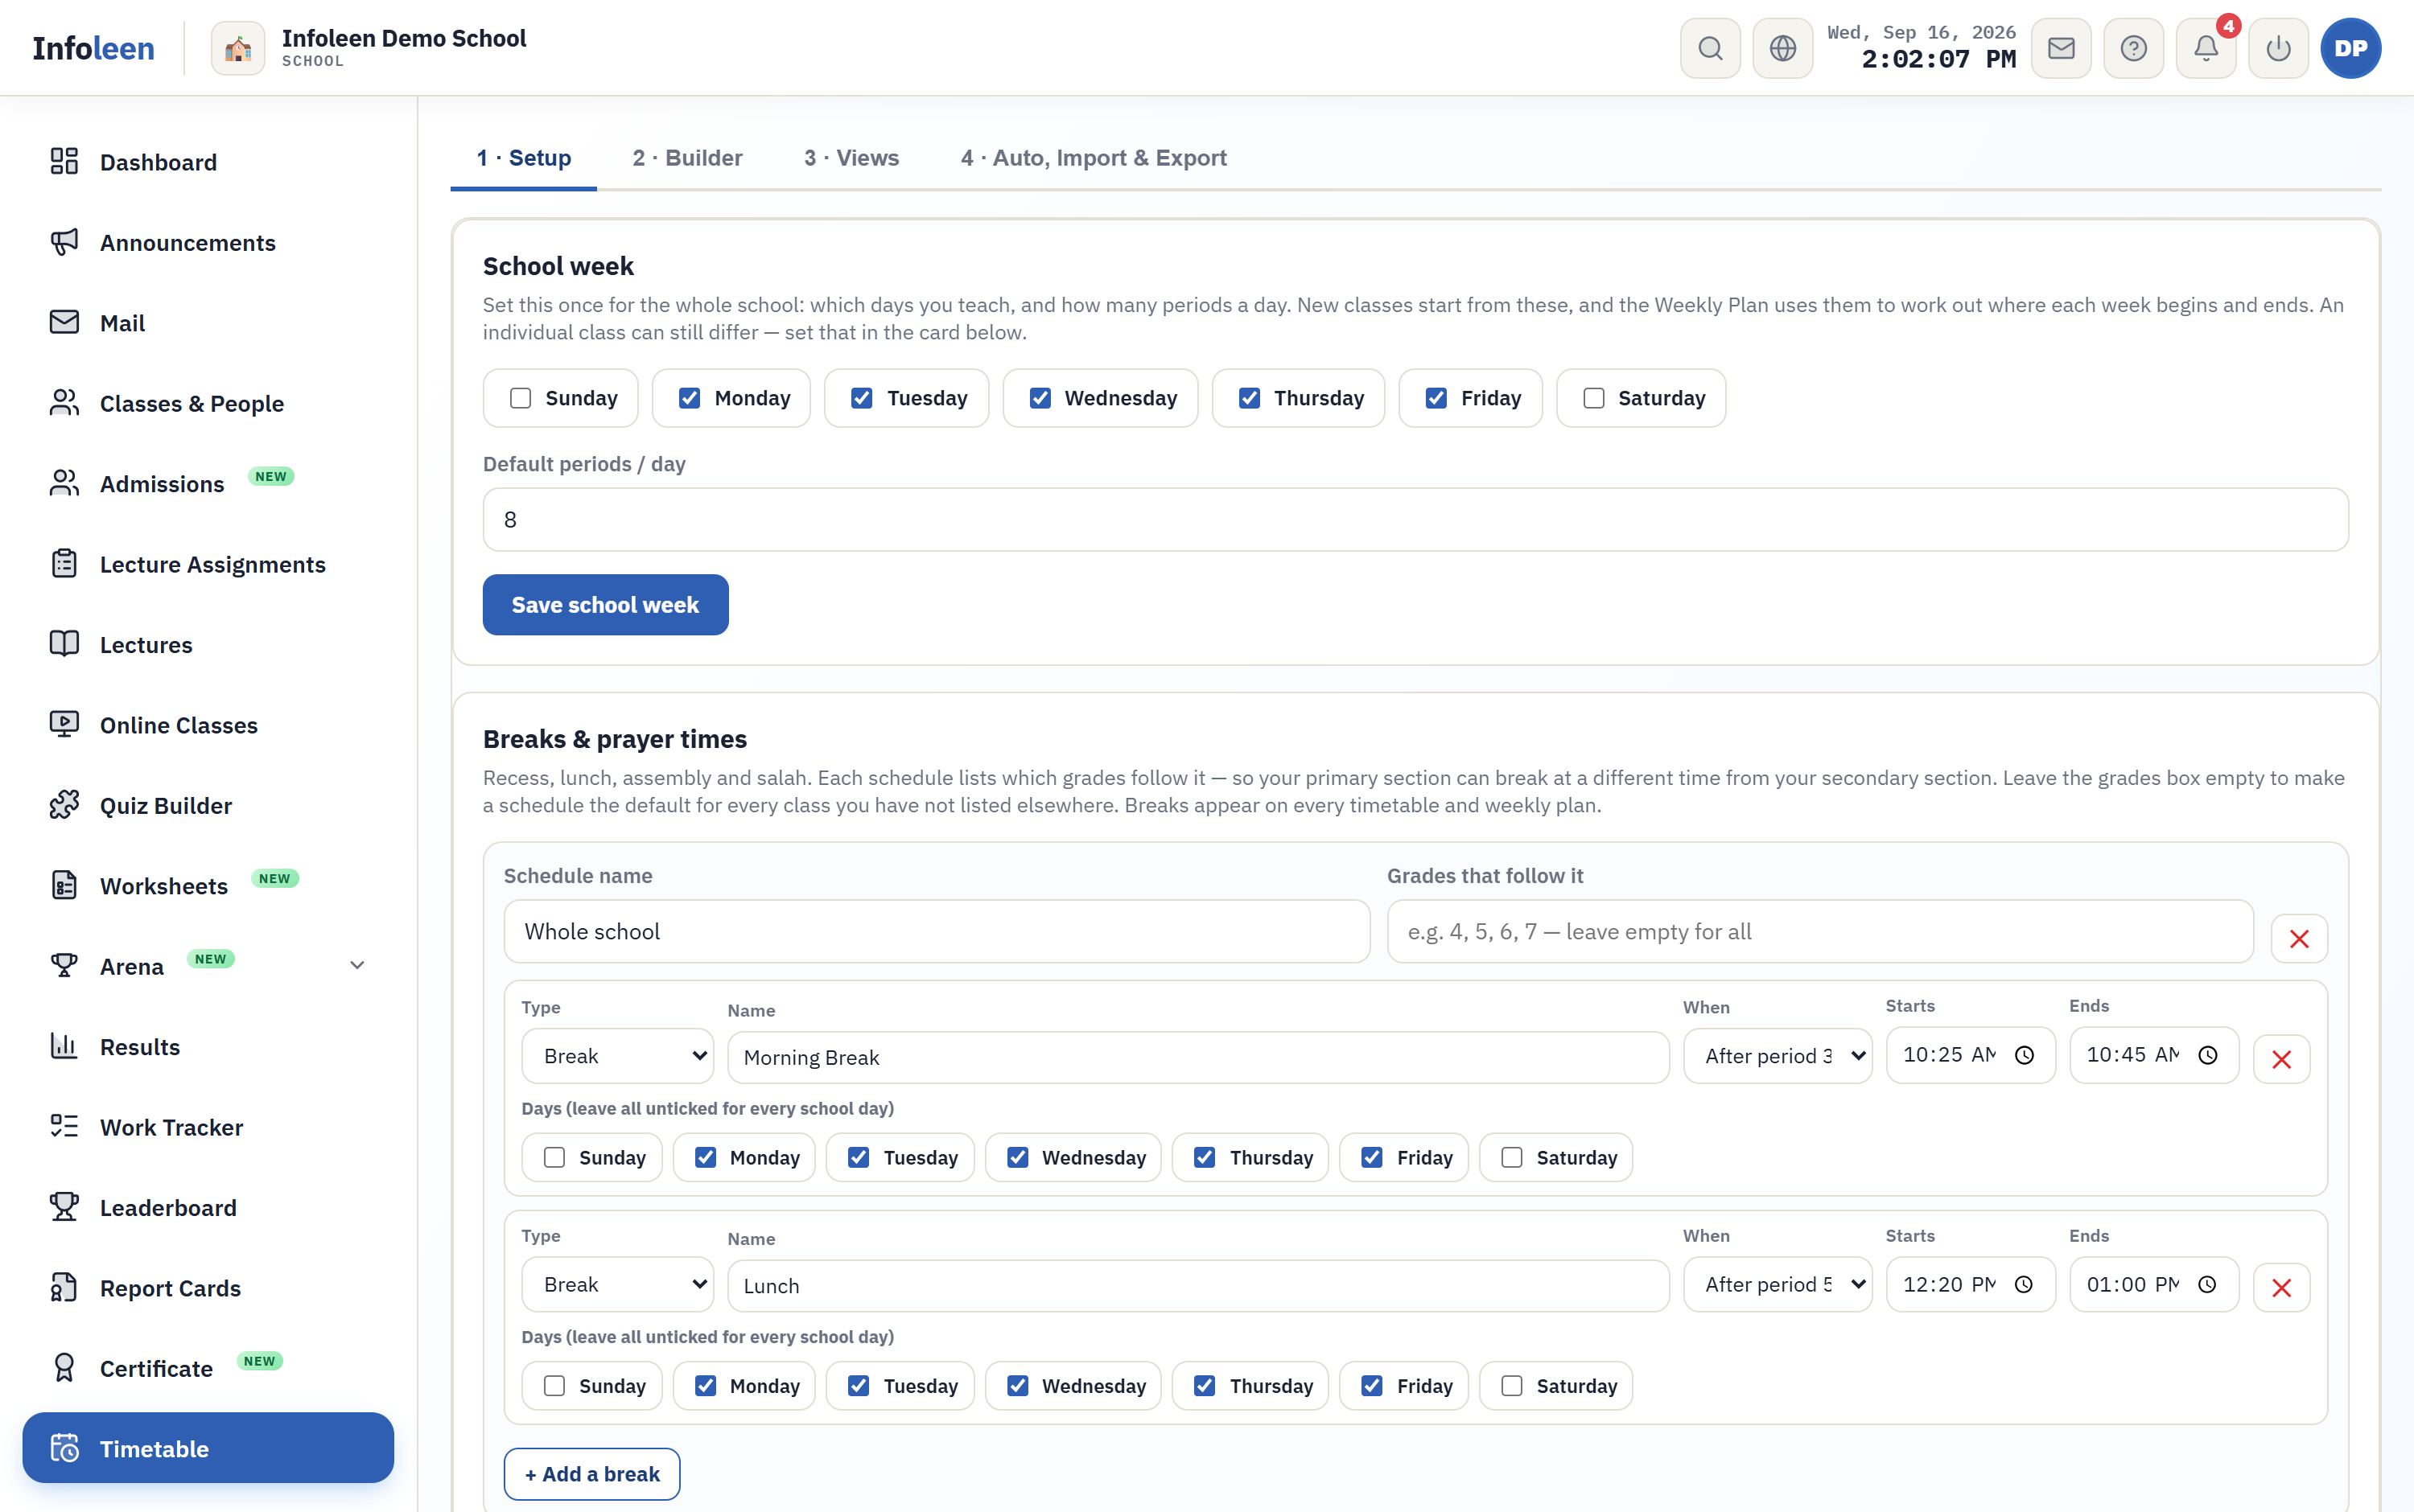The height and width of the screenshot is (1512, 2414).
Task: Open the search icon in the header
Action: [1710, 48]
